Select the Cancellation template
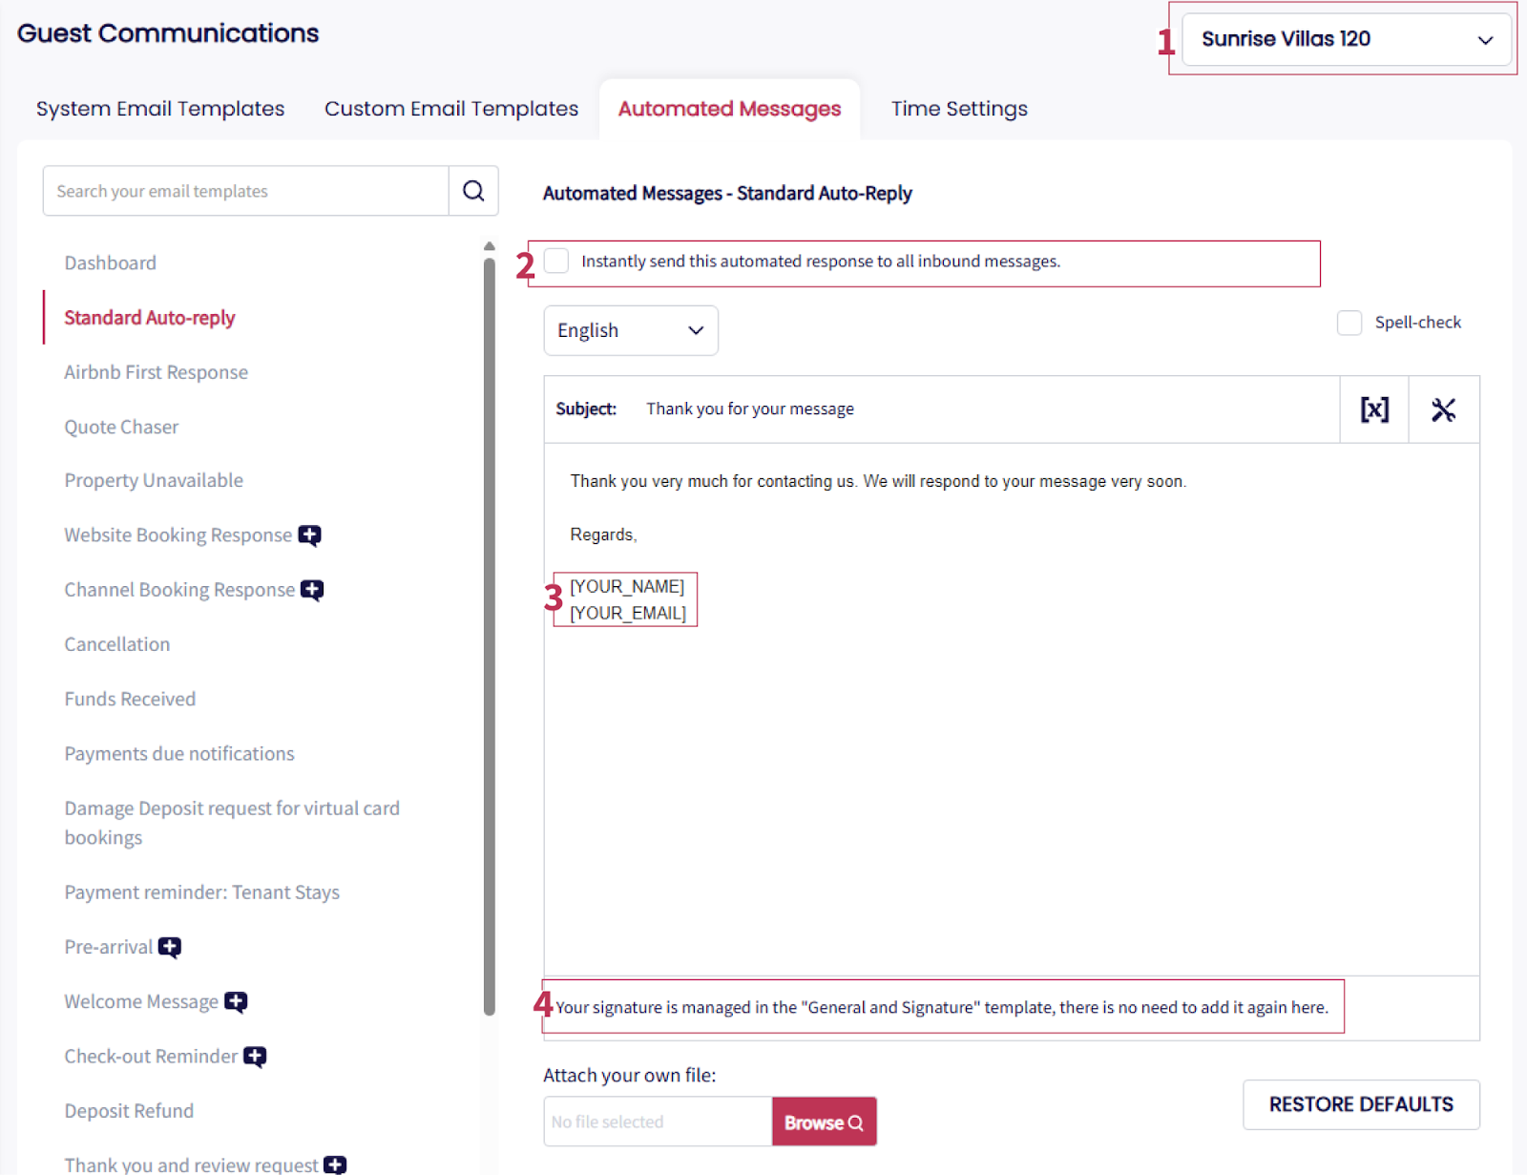The width and height of the screenshot is (1527, 1175). click(x=117, y=644)
